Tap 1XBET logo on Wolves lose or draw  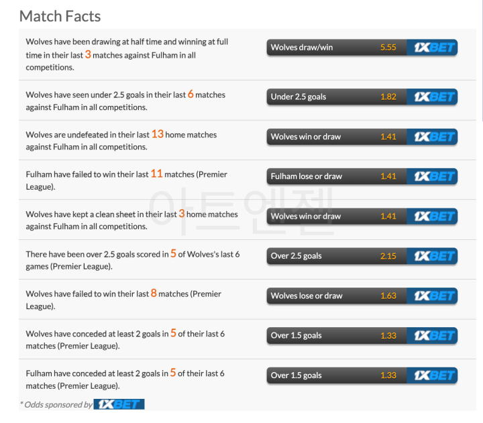434,296
